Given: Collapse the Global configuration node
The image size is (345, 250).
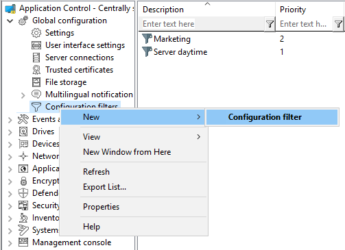Looking at the screenshot, I should click(10, 21).
